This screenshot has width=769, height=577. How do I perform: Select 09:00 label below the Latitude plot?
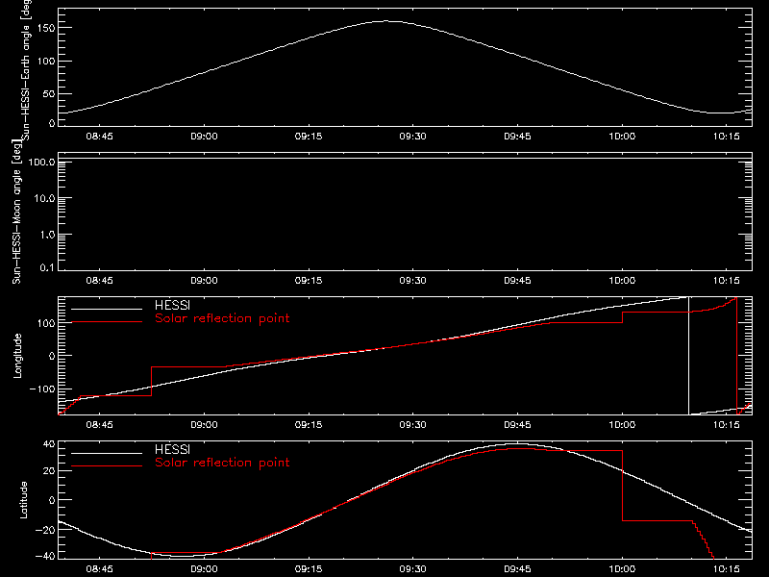(204, 568)
